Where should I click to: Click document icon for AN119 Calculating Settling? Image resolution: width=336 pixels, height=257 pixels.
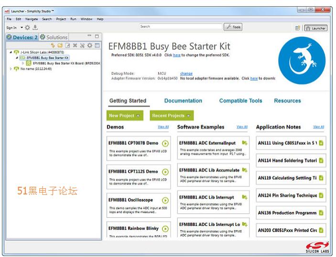(x=321, y=178)
